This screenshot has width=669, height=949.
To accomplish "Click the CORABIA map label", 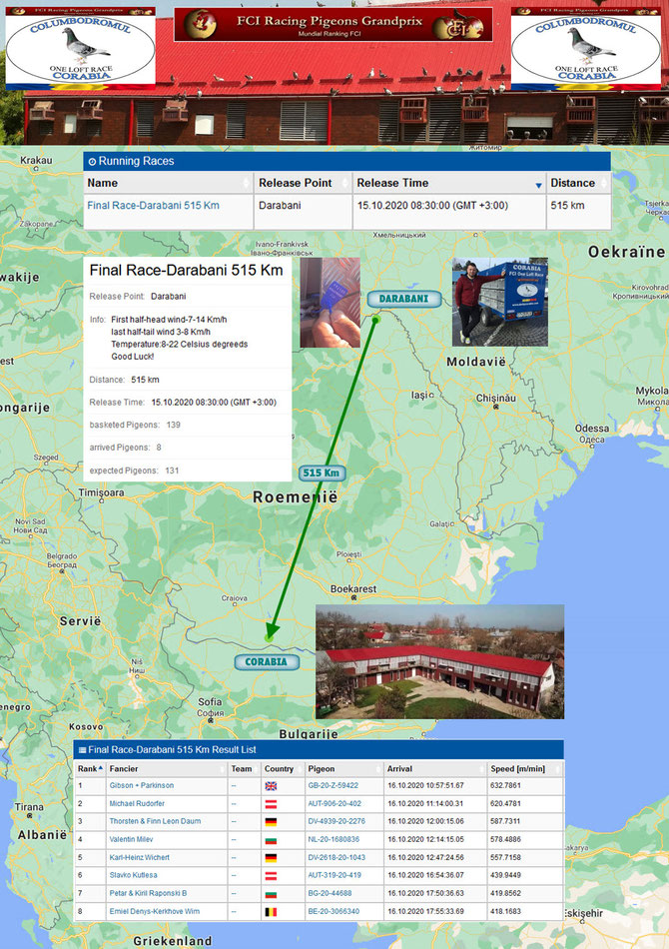I will (267, 661).
